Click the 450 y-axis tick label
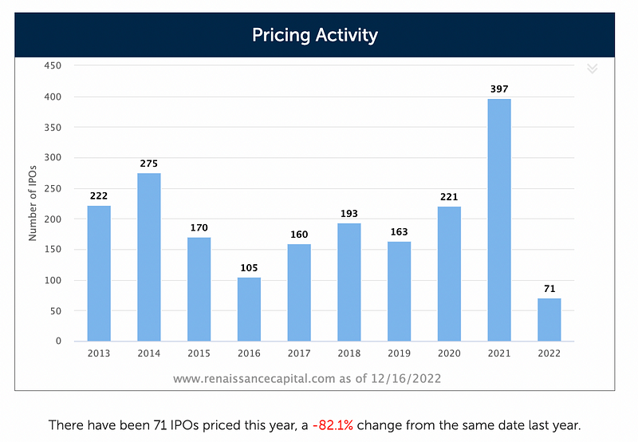This screenshot has width=638, height=442. [53, 65]
